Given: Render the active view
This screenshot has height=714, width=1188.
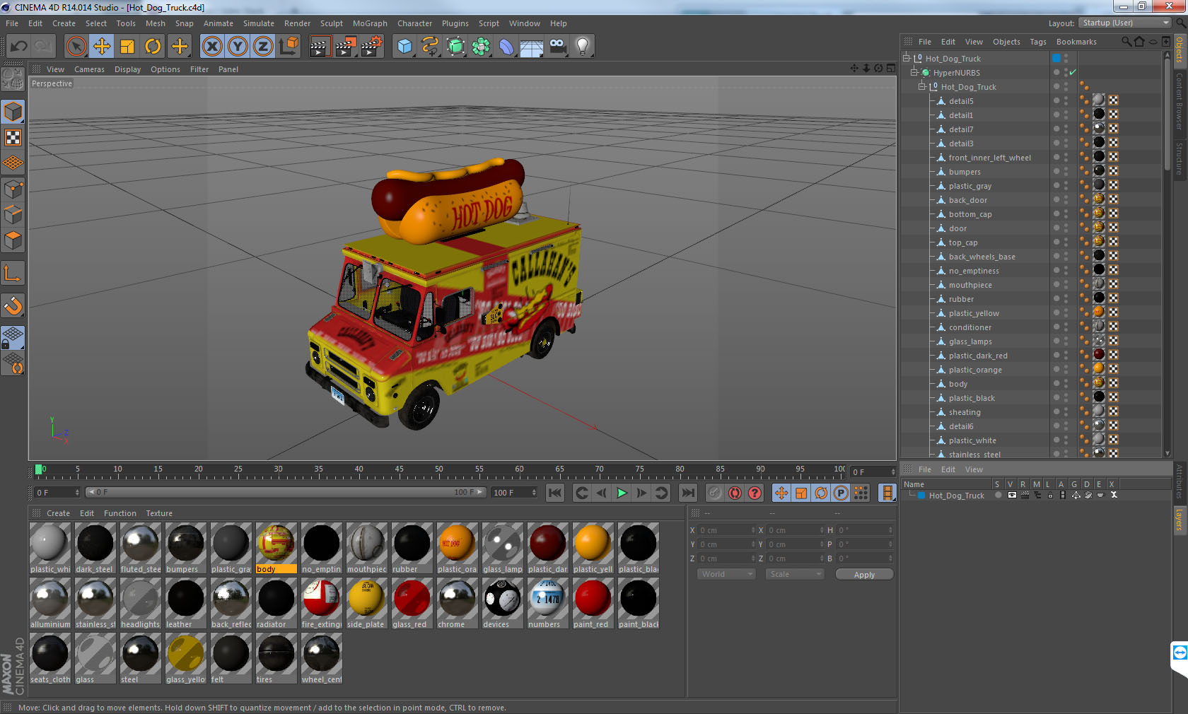Looking at the screenshot, I should pyautogui.click(x=320, y=47).
